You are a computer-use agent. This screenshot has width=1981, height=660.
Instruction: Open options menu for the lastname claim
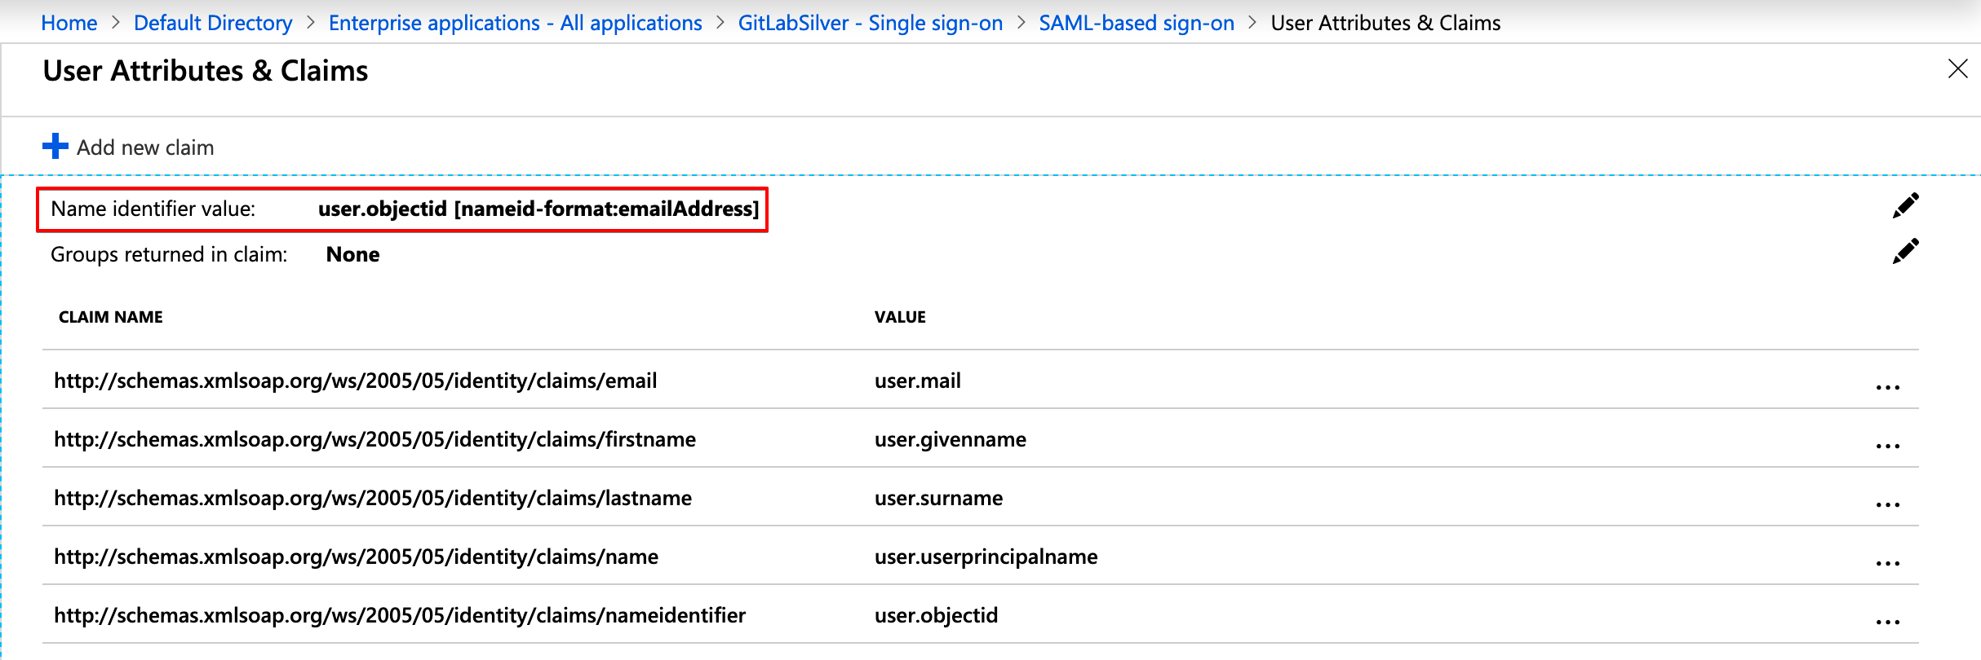pyautogui.click(x=1887, y=504)
